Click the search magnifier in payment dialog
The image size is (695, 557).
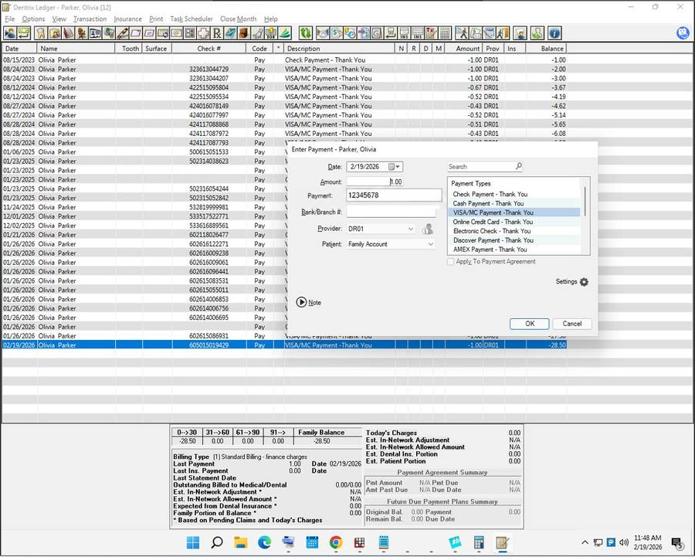(x=519, y=166)
